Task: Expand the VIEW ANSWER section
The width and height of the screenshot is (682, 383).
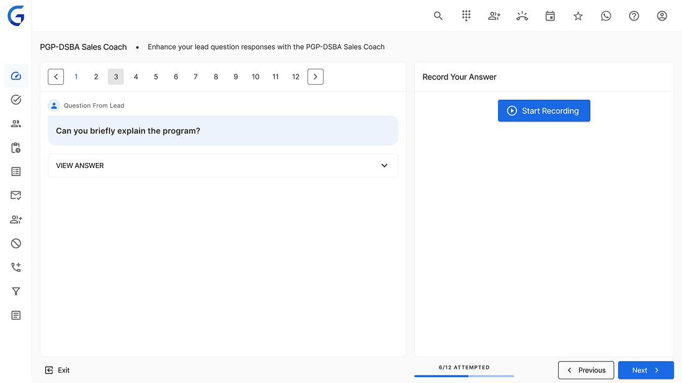Action: [x=223, y=165]
